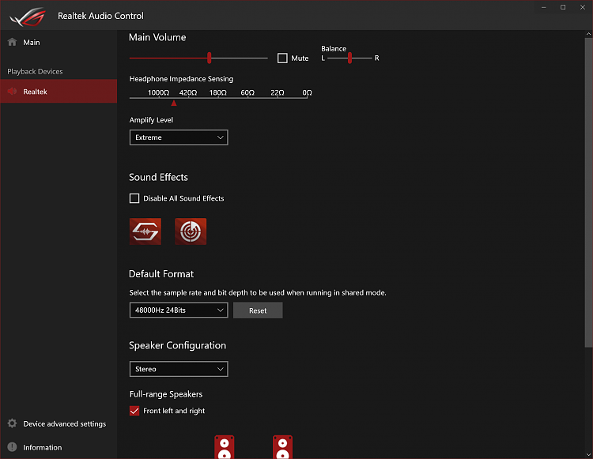Click the information exclamation icon
Screen dimensions: 593x459
(x=12, y=447)
